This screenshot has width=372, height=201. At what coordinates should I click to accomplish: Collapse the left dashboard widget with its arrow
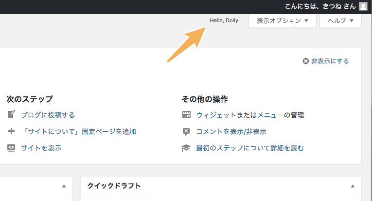coord(64,186)
